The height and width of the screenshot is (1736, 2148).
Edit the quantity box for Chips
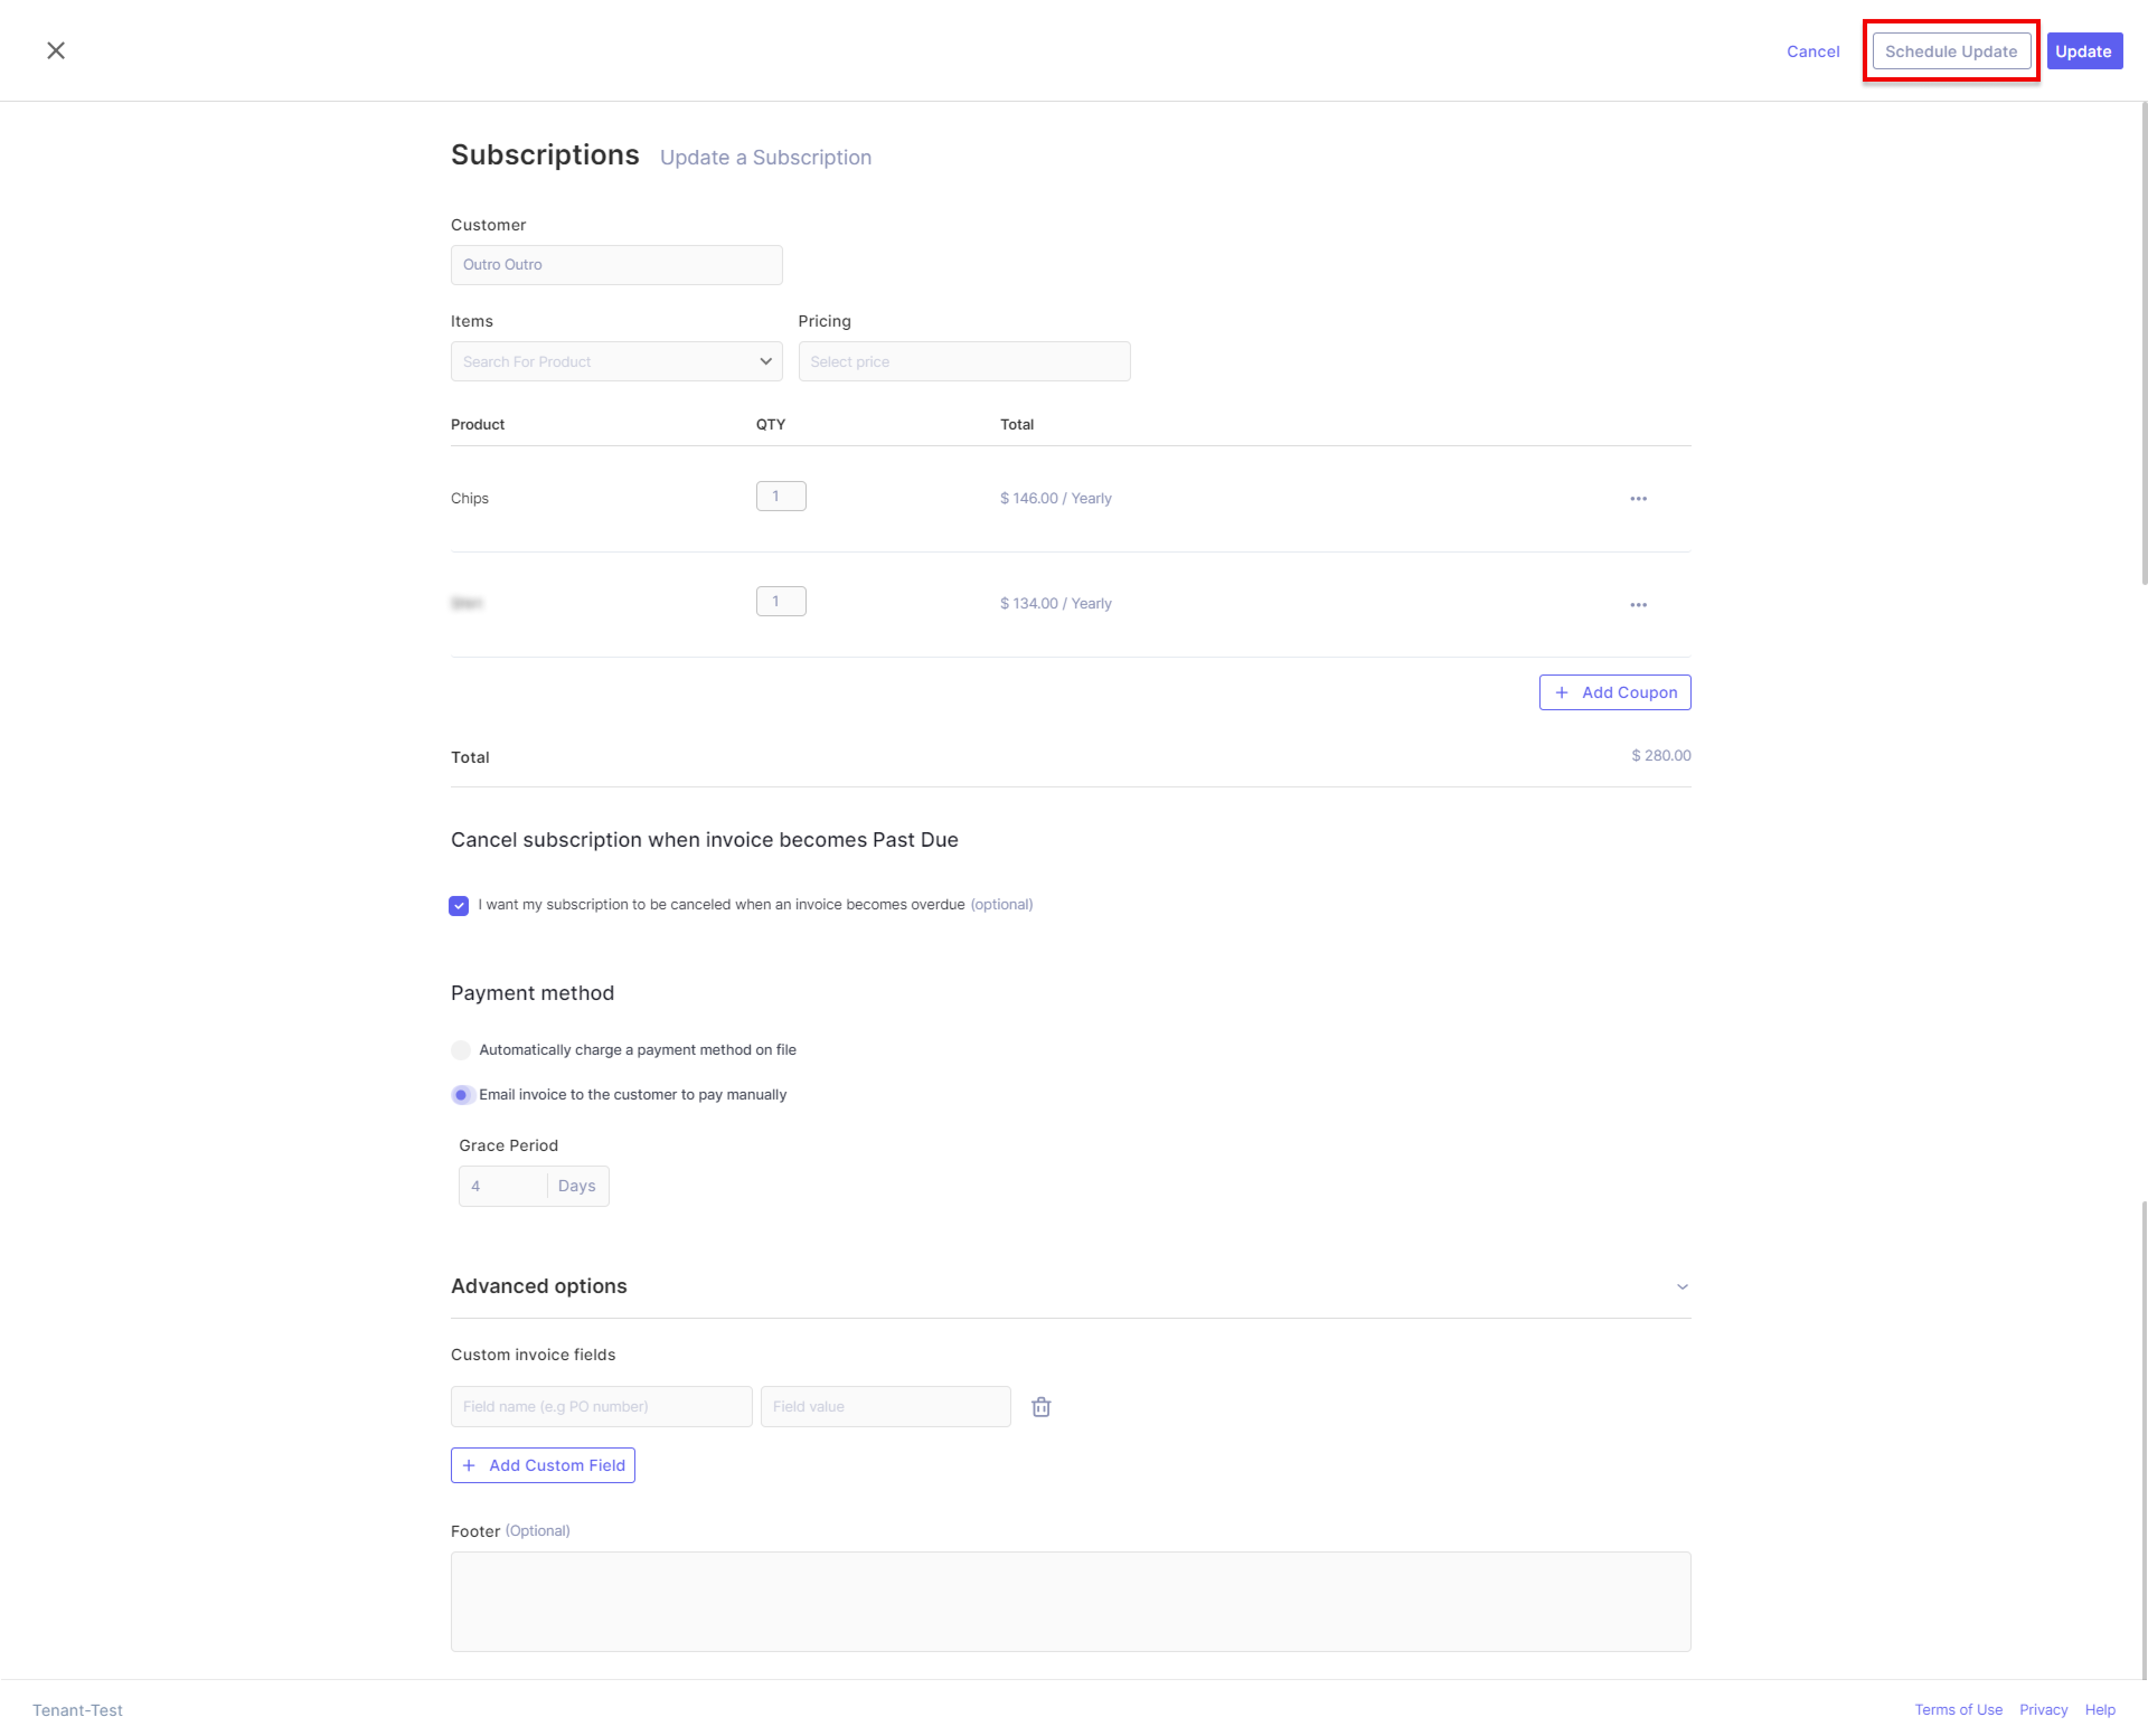[780, 496]
